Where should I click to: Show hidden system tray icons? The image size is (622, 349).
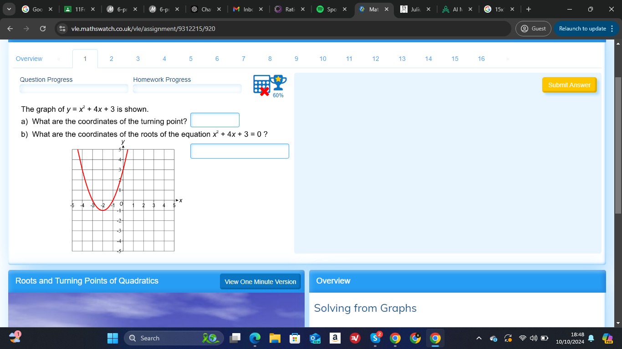click(479, 338)
